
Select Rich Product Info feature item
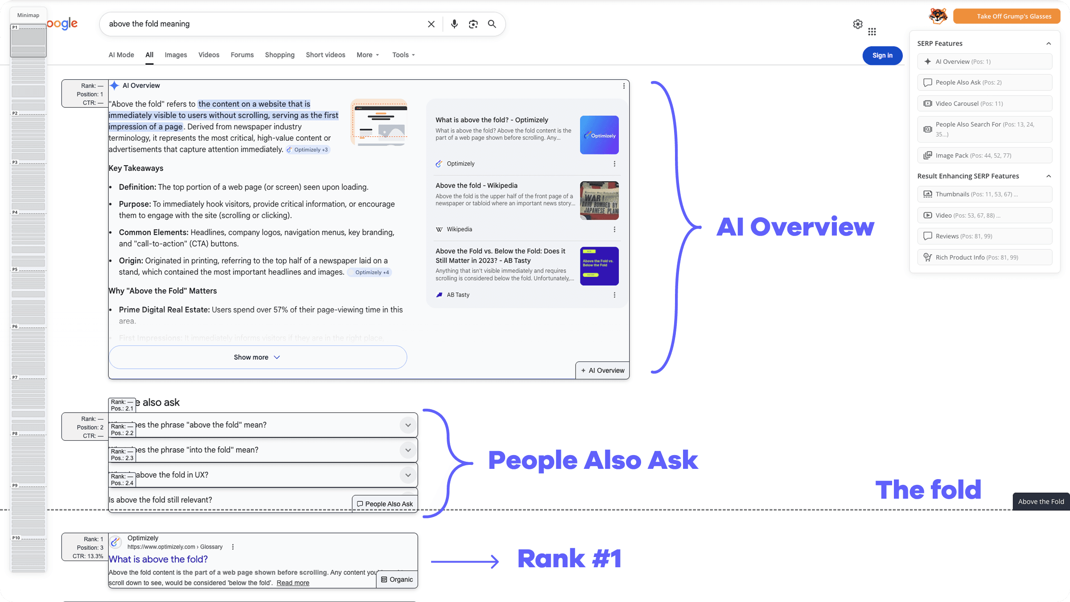984,257
